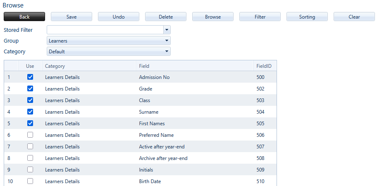The height and width of the screenshot is (186, 377).
Task: Select the Class field cell
Action: (194, 100)
